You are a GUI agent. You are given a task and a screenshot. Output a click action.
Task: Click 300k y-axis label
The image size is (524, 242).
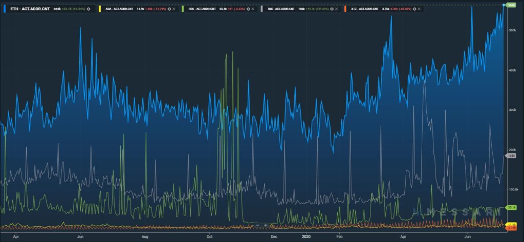512,110
